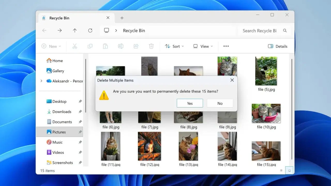
Task: Select the file (14).jpg thumbnail
Action: 227,146
